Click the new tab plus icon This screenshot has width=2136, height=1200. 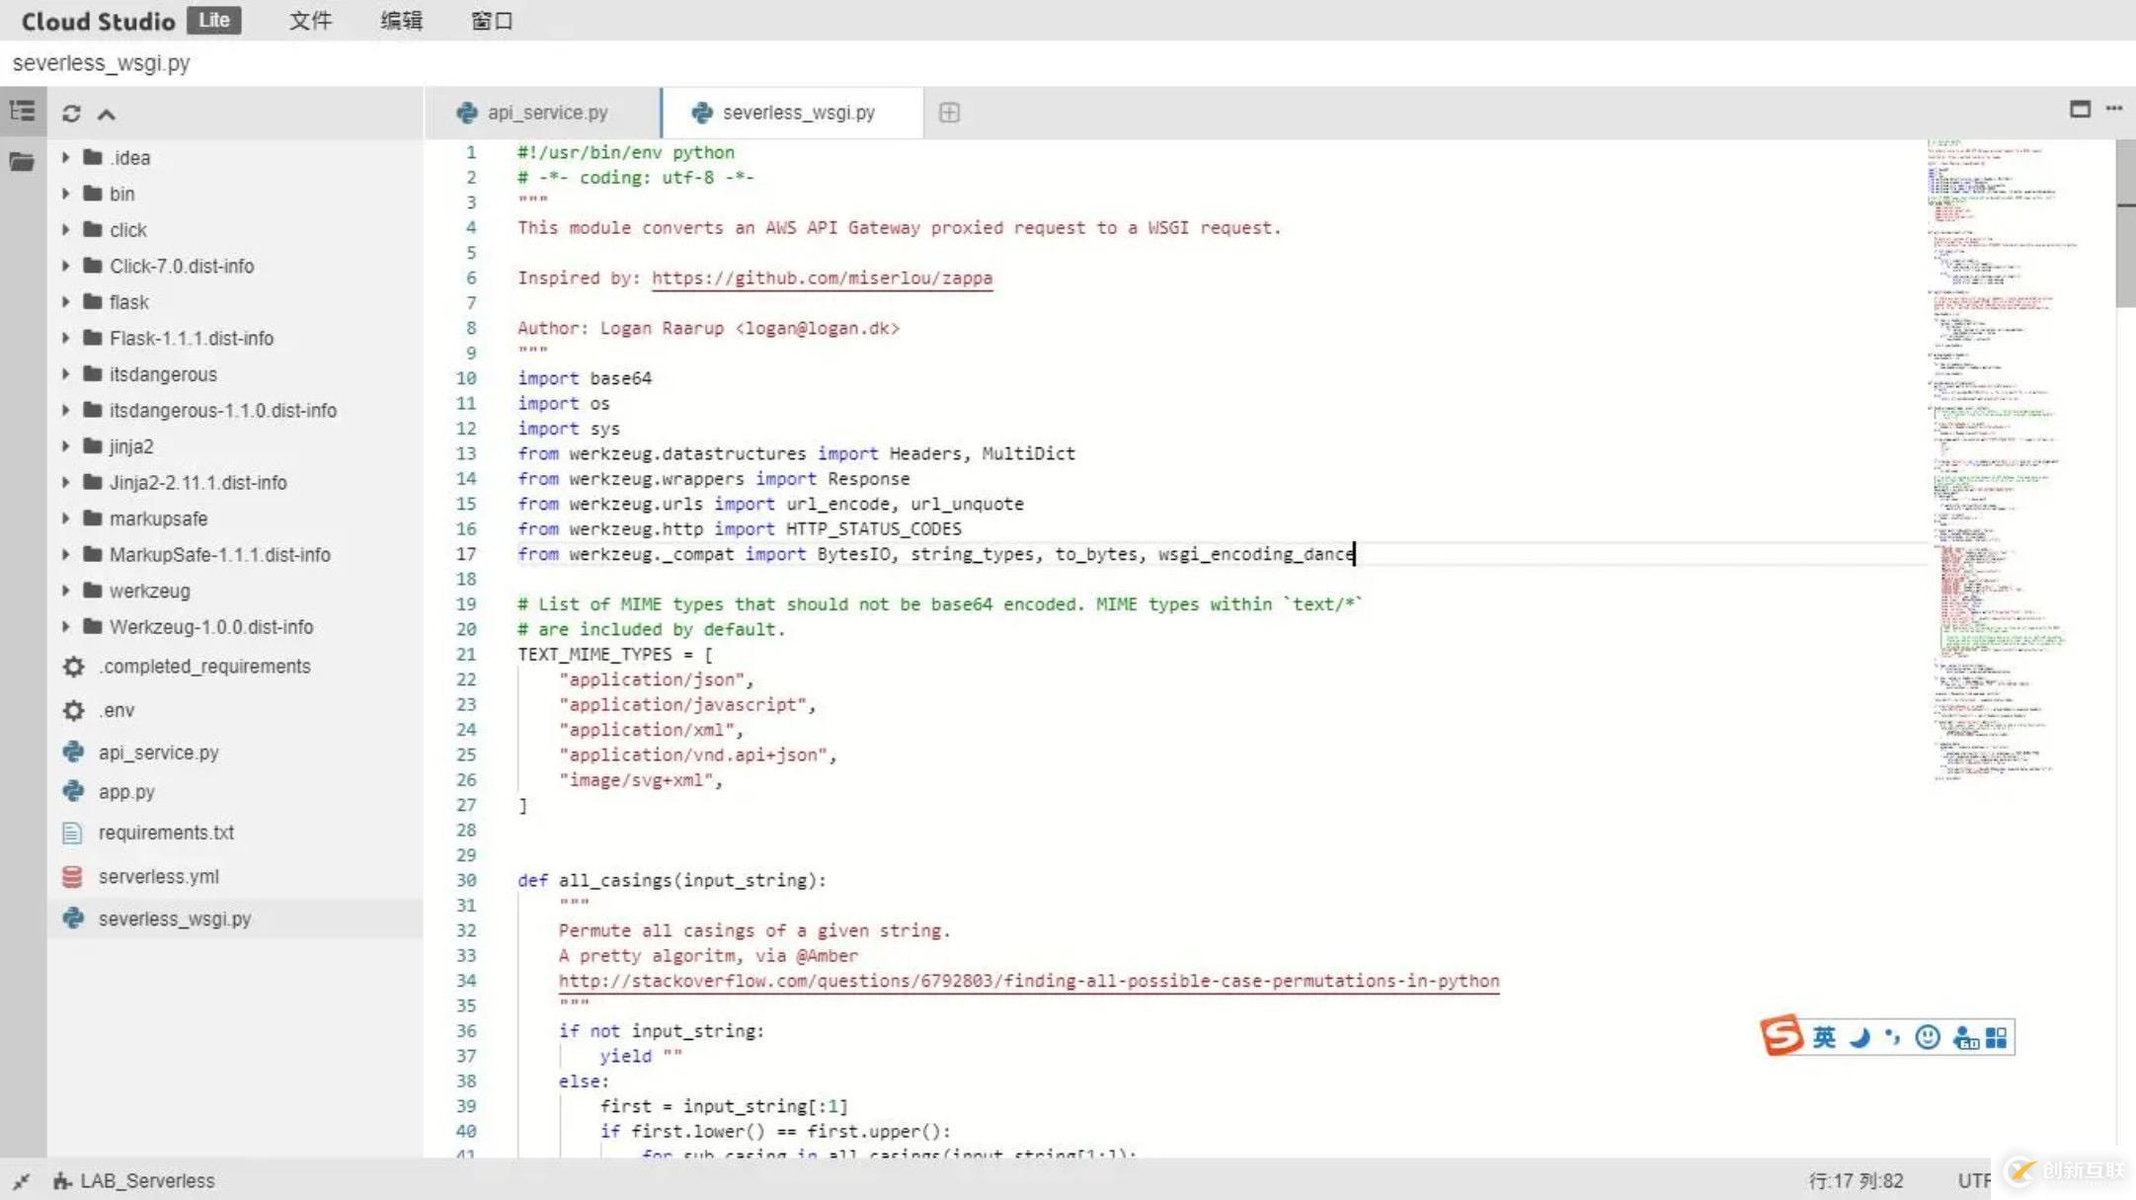(x=949, y=113)
